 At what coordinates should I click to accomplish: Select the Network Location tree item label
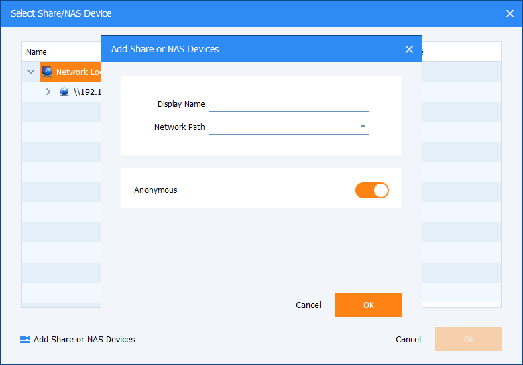(x=77, y=72)
